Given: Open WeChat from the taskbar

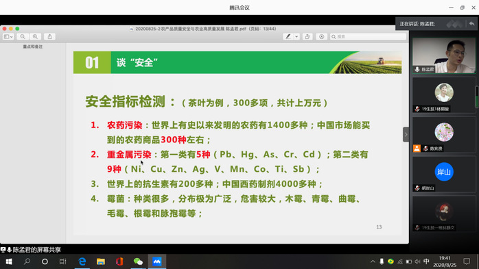Looking at the screenshot, I should [138, 261].
